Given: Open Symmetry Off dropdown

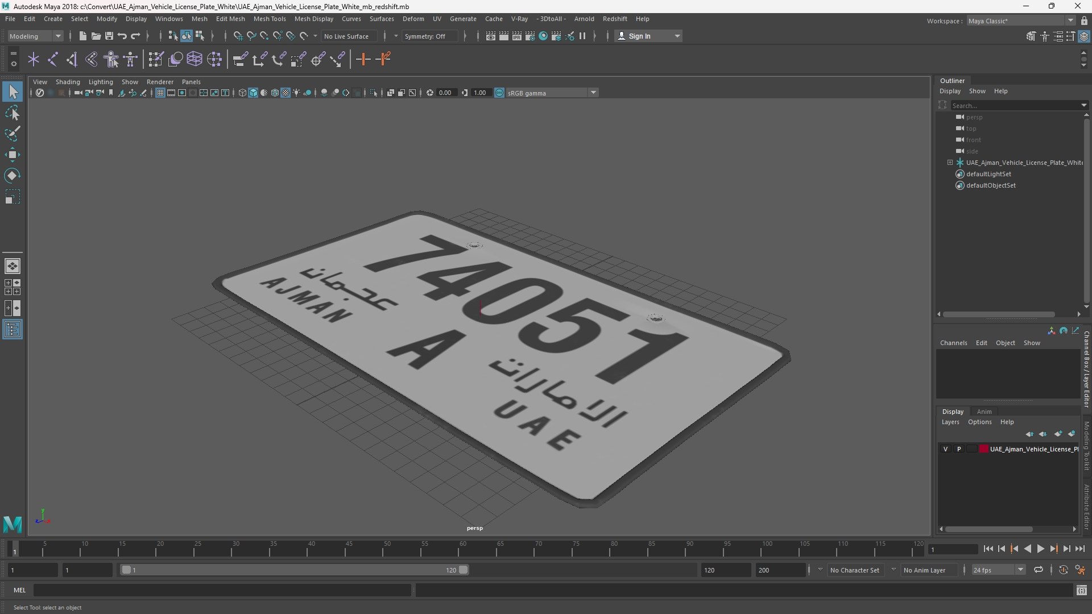Looking at the screenshot, I should (x=430, y=36).
